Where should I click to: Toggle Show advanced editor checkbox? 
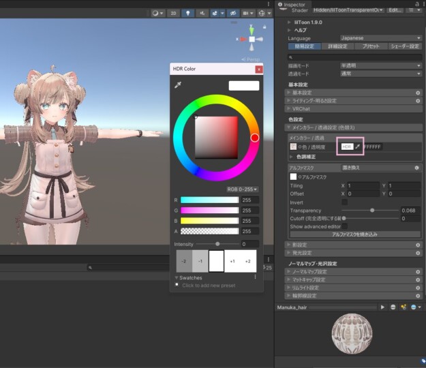click(344, 226)
